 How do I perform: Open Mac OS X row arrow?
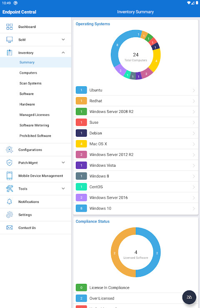194,144
